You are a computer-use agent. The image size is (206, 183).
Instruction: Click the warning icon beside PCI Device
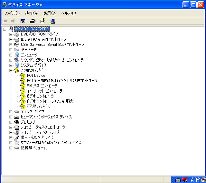pos(23,76)
